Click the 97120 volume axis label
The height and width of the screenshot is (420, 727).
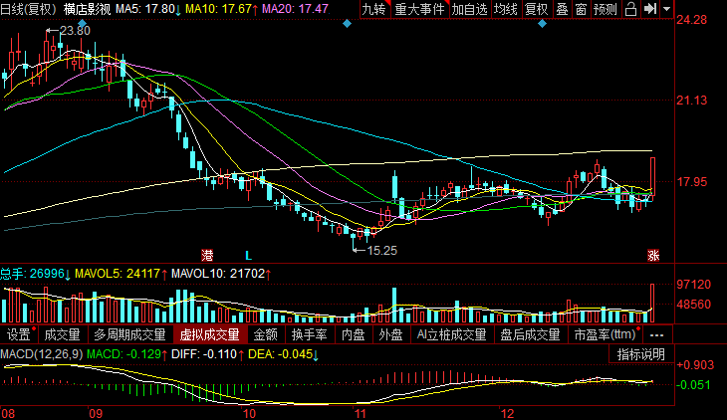point(693,285)
